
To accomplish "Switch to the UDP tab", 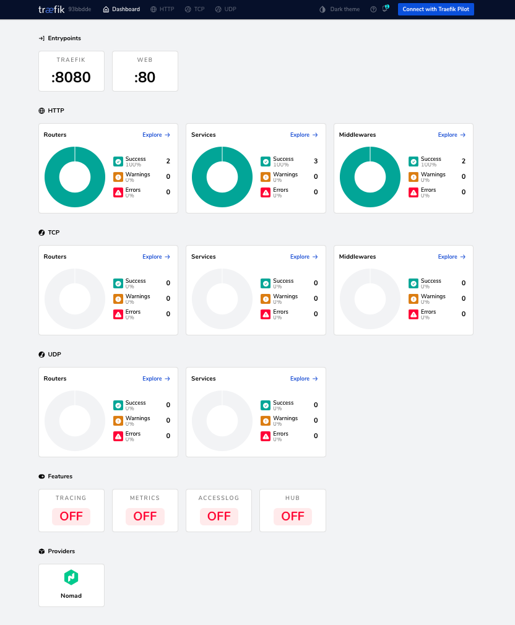I will (x=225, y=9).
